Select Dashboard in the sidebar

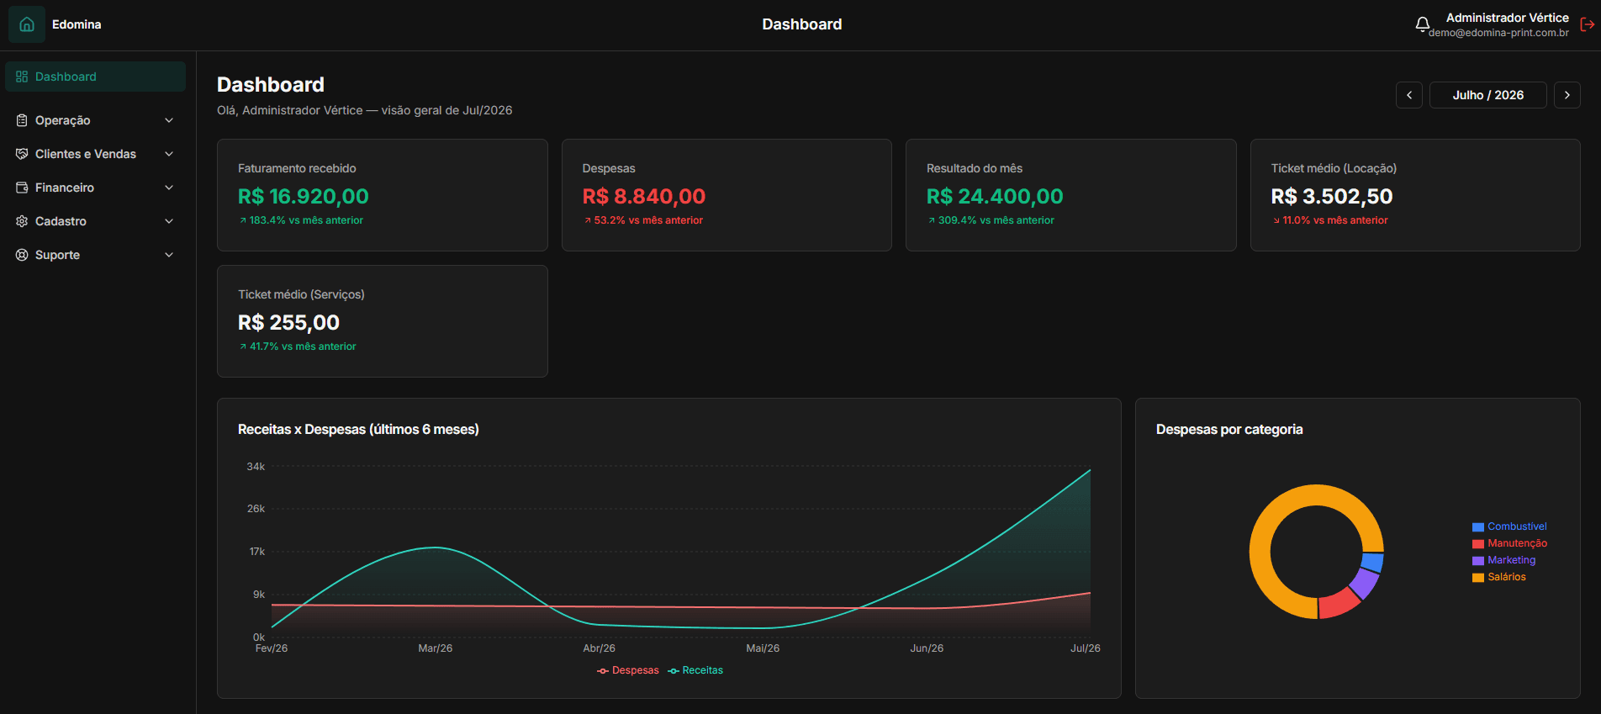point(95,77)
